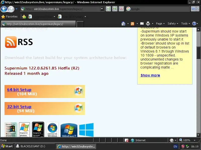Click Show more in changelog box
This screenshot has width=201, height=150.
pyautogui.click(x=150, y=75)
